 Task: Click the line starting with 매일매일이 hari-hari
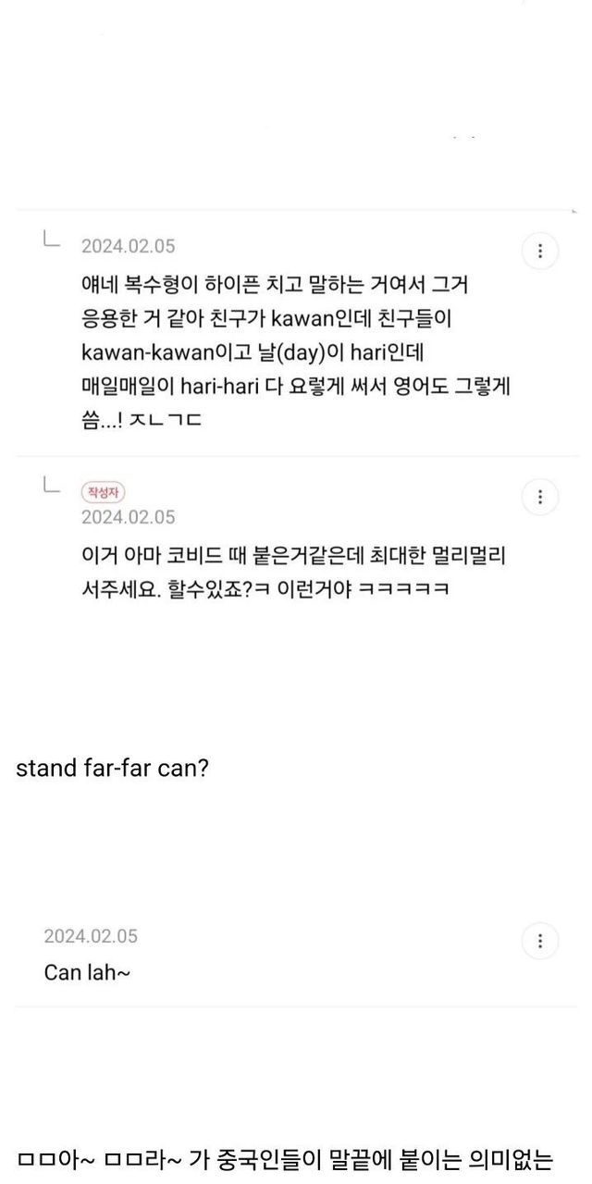point(296,386)
